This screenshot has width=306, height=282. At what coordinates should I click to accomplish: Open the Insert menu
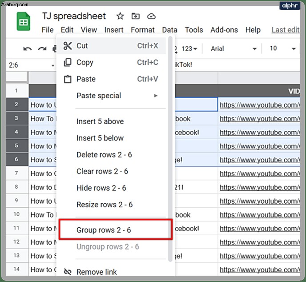[114, 30]
